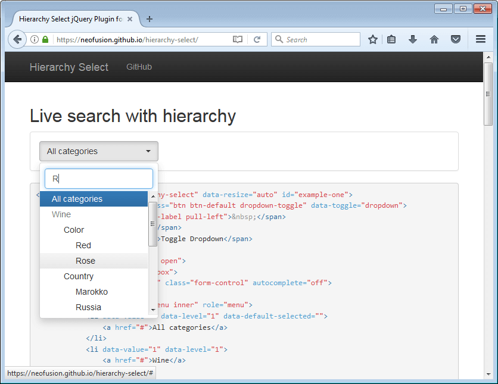This screenshot has height=384, width=498.
Task: Click the browser back arrow button
Action: [x=17, y=39]
